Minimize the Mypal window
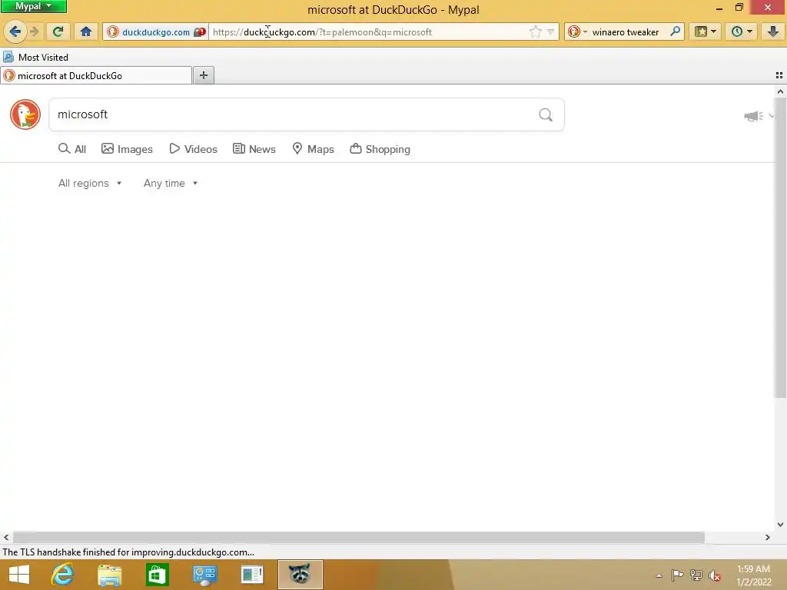 tap(719, 8)
